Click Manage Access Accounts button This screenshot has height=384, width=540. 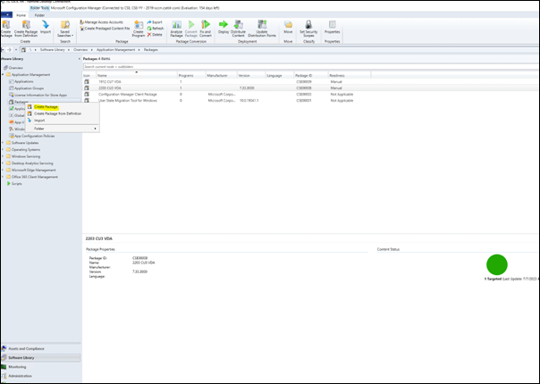click(103, 21)
